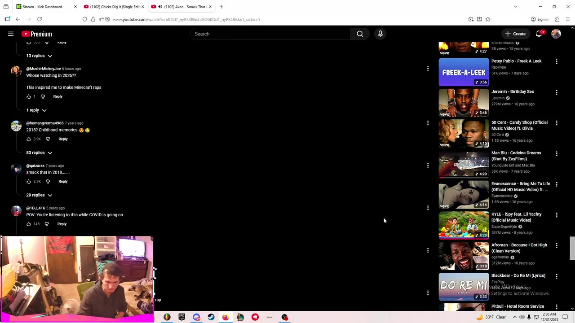Open more options for iSpy video
Screen dimensions: 575x323
(557, 215)
